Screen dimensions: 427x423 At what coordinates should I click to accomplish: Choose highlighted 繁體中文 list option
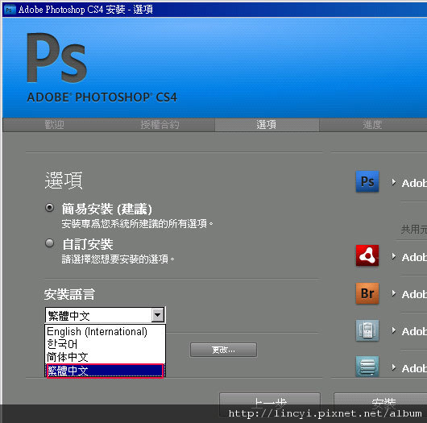(105, 371)
